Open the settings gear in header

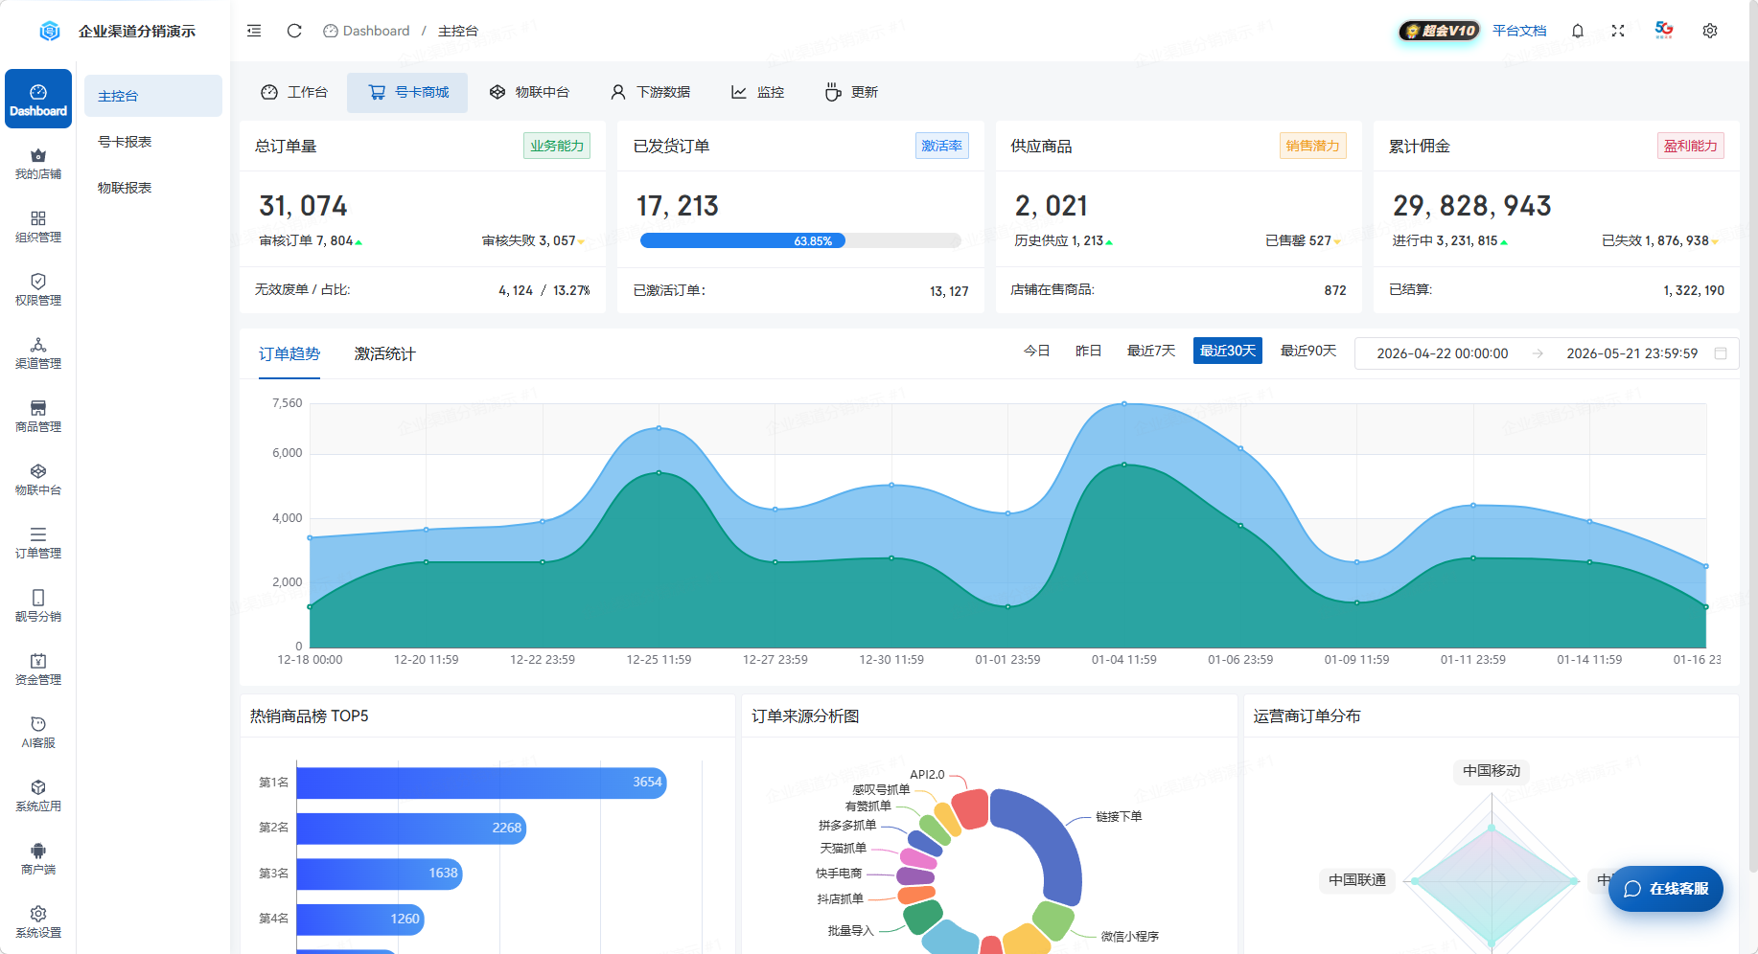point(1710,31)
